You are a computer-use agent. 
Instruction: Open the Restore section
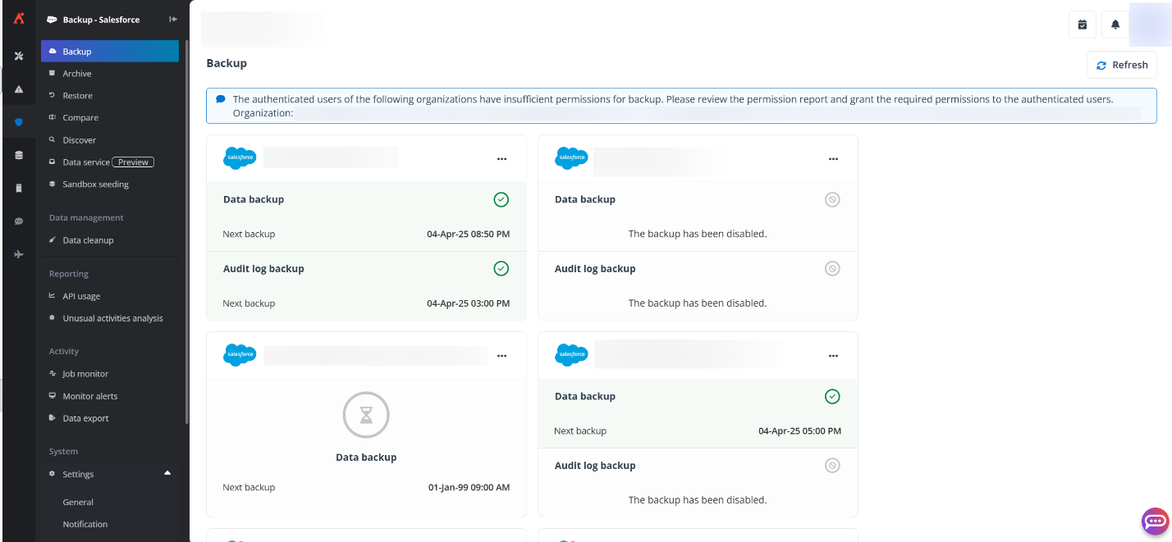pos(76,95)
